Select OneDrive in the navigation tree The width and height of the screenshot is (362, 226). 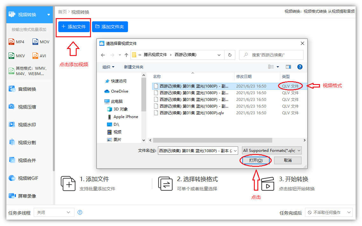point(116,91)
